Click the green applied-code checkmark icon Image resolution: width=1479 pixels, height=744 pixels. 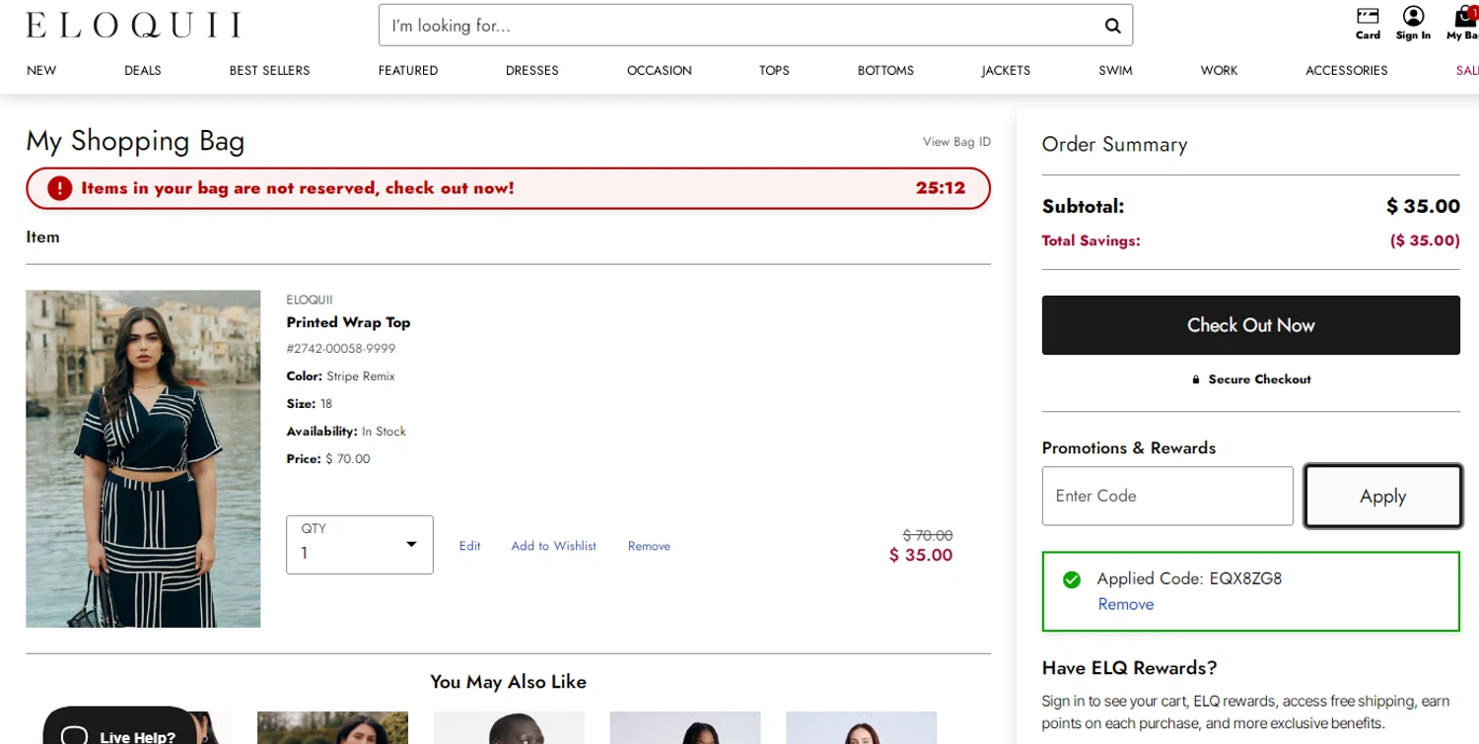(1072, 579)
